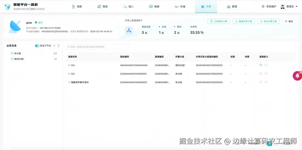Click code 44444334431324444444
This screenshot has width=302, height=150.
point(134,65)
